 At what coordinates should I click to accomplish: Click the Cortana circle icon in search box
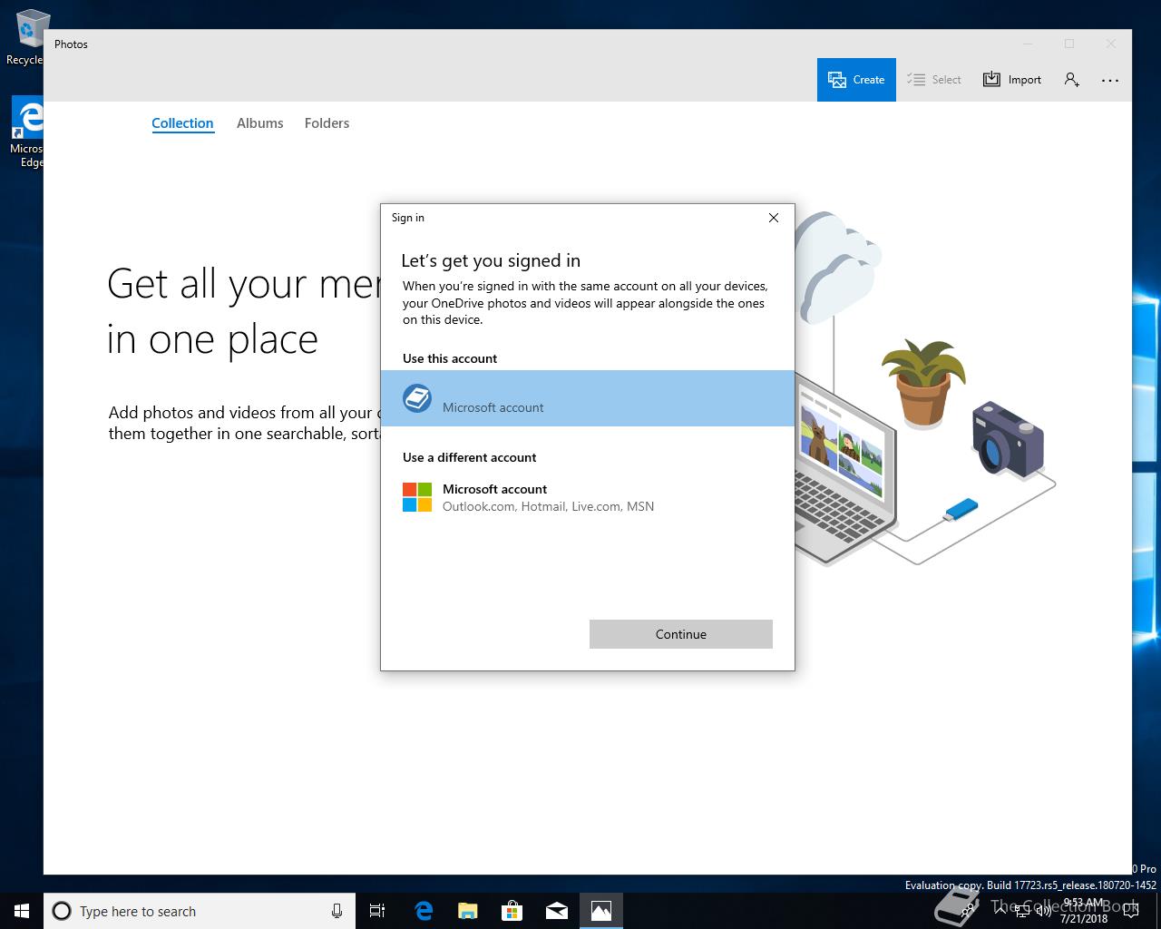tap(62, 911)
